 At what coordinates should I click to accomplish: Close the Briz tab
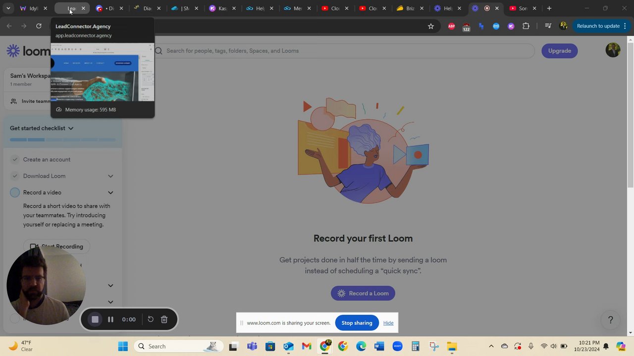pos(422,8)
